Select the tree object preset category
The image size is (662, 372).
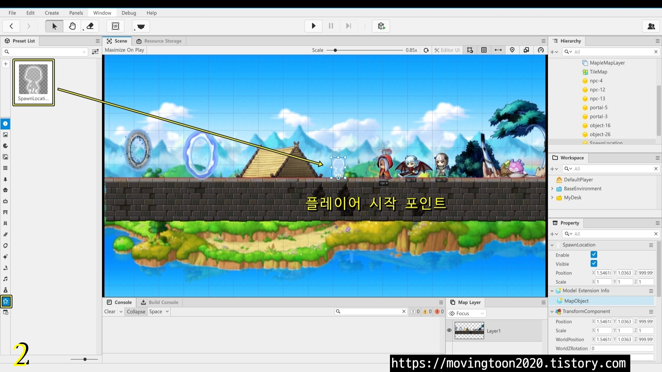6,179
